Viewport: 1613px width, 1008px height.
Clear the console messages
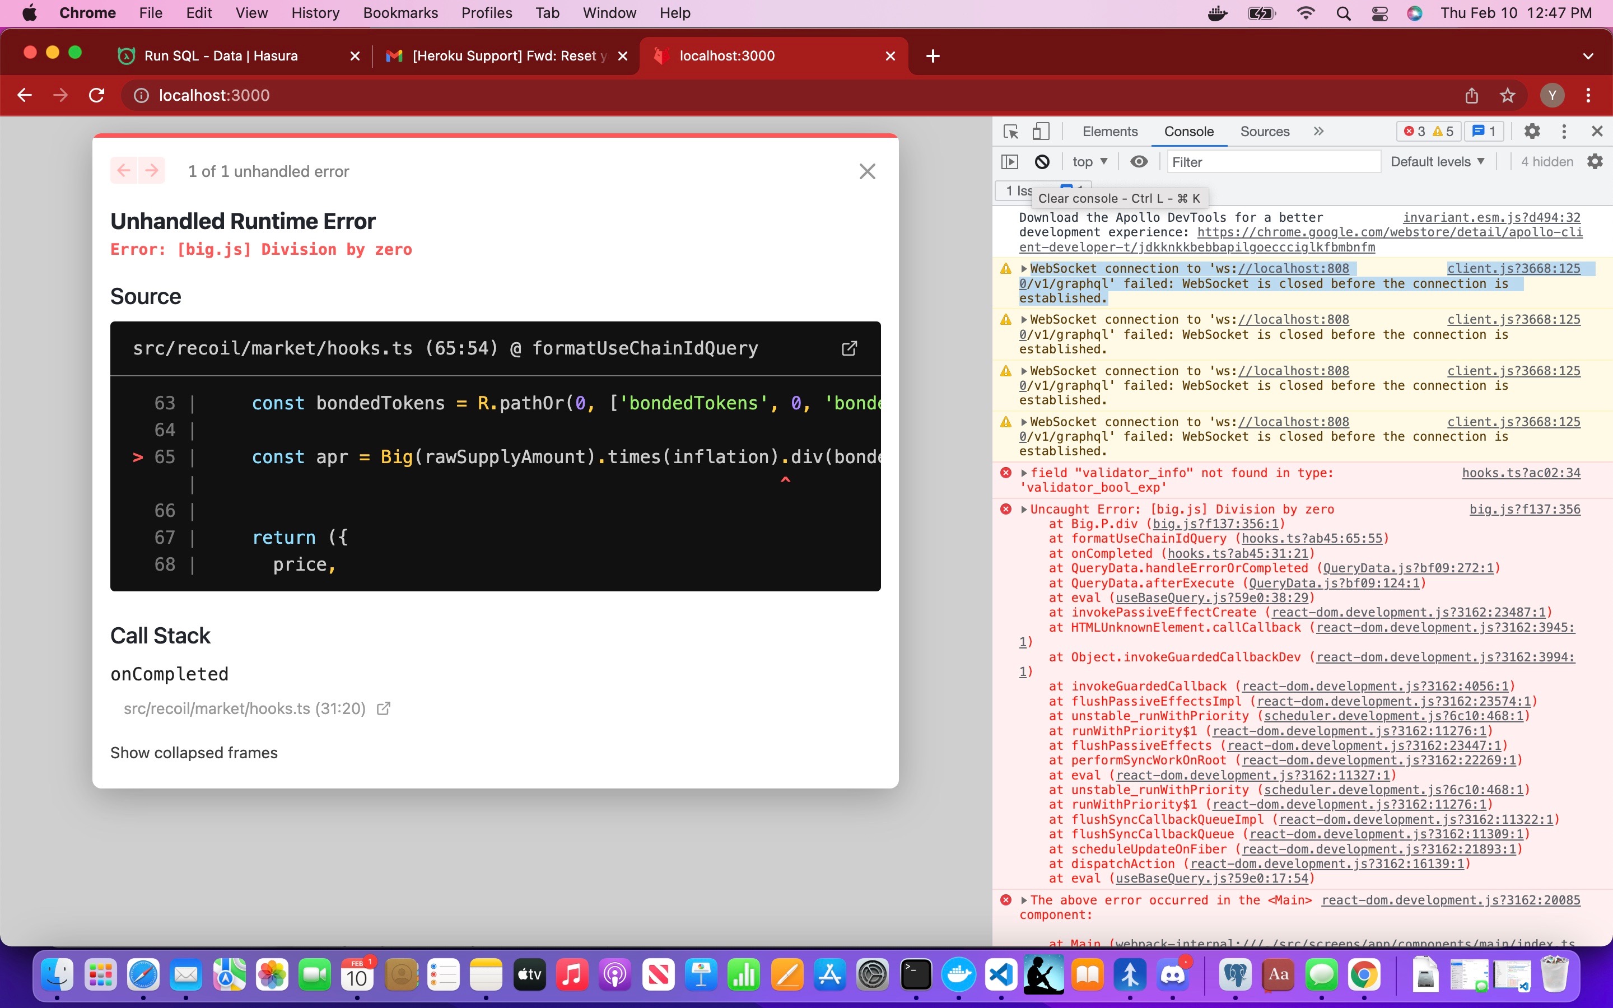click(1042, 161)
